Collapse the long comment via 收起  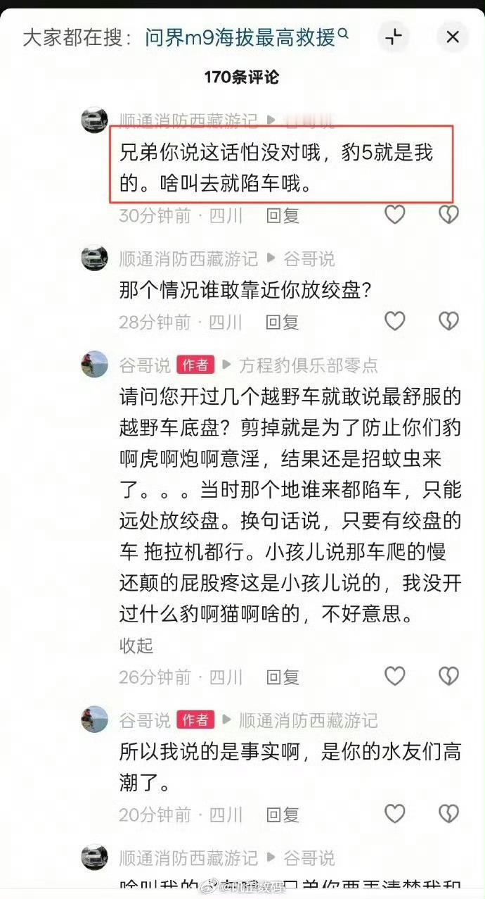[x=136, y=645]
